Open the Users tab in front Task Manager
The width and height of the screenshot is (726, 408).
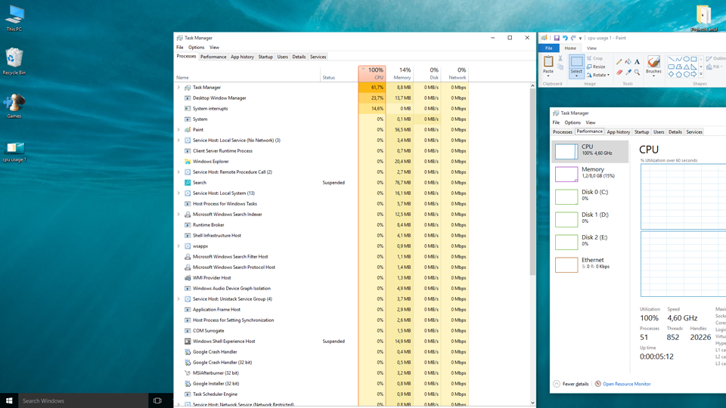(x=282, y=57)
